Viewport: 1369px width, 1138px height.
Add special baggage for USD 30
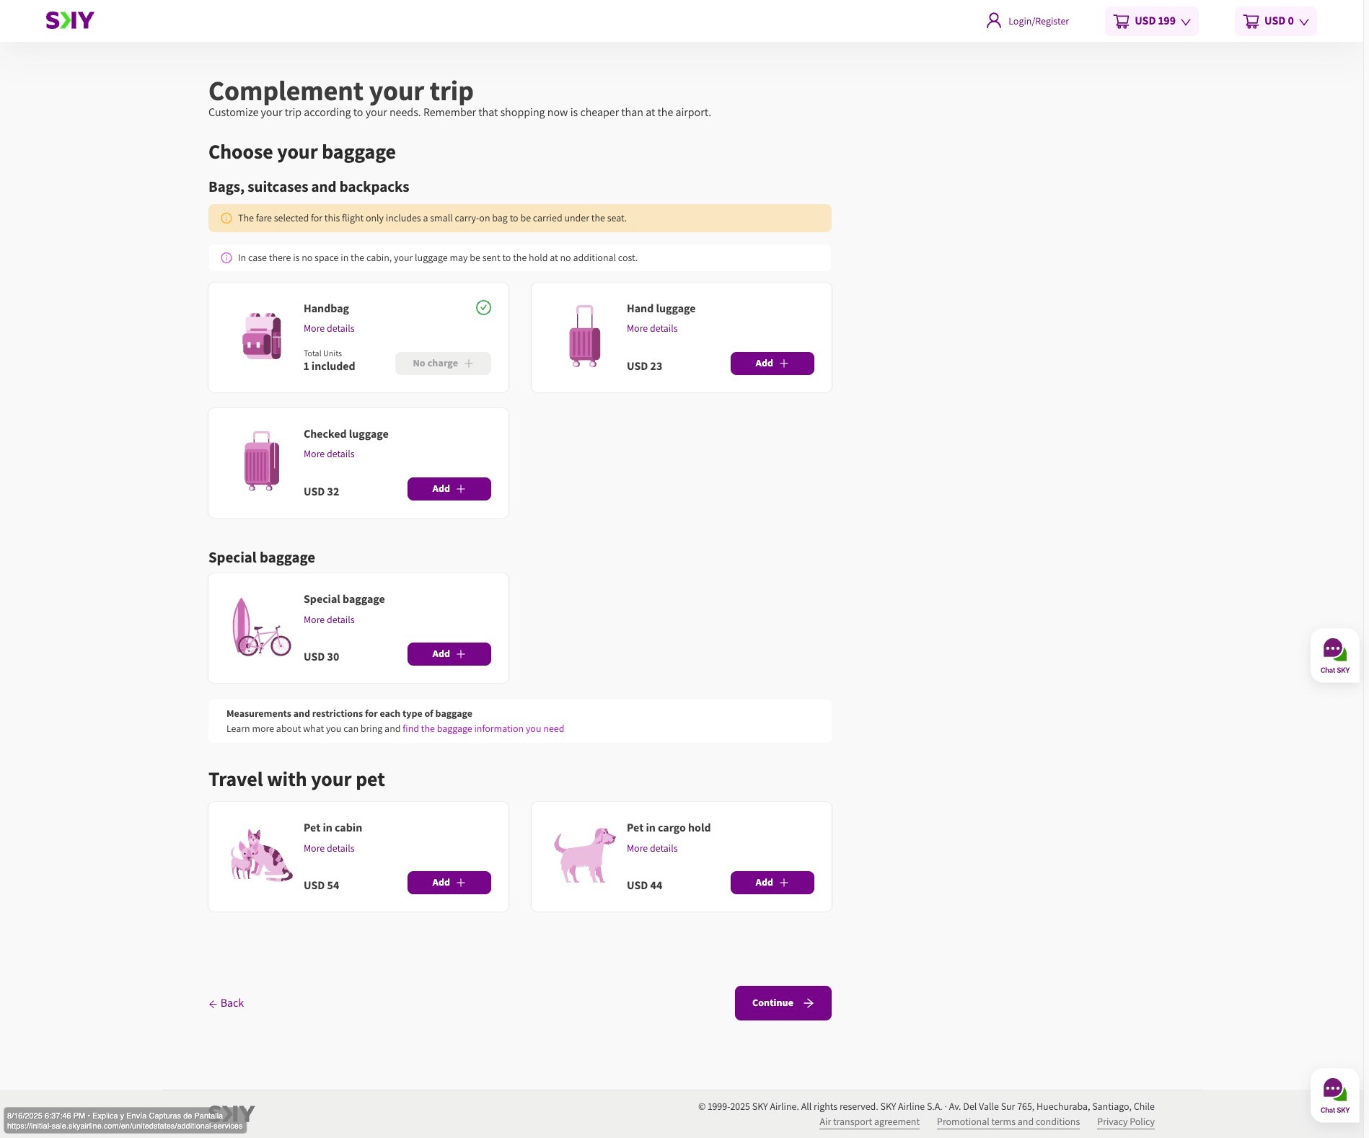click(449, 654)
